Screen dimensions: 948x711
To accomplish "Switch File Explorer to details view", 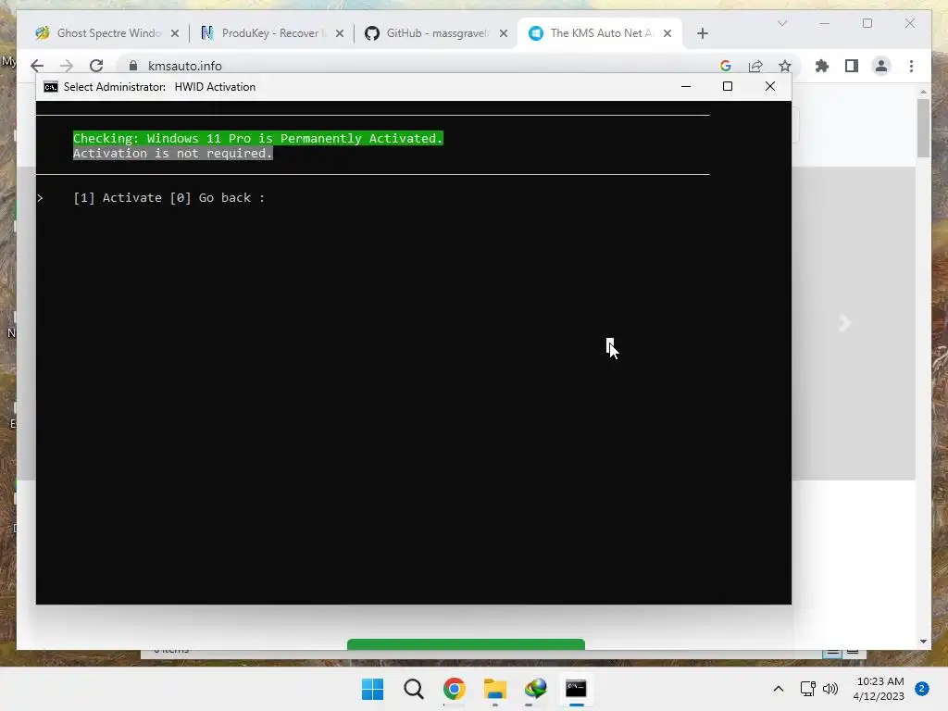I will point(832,653).
